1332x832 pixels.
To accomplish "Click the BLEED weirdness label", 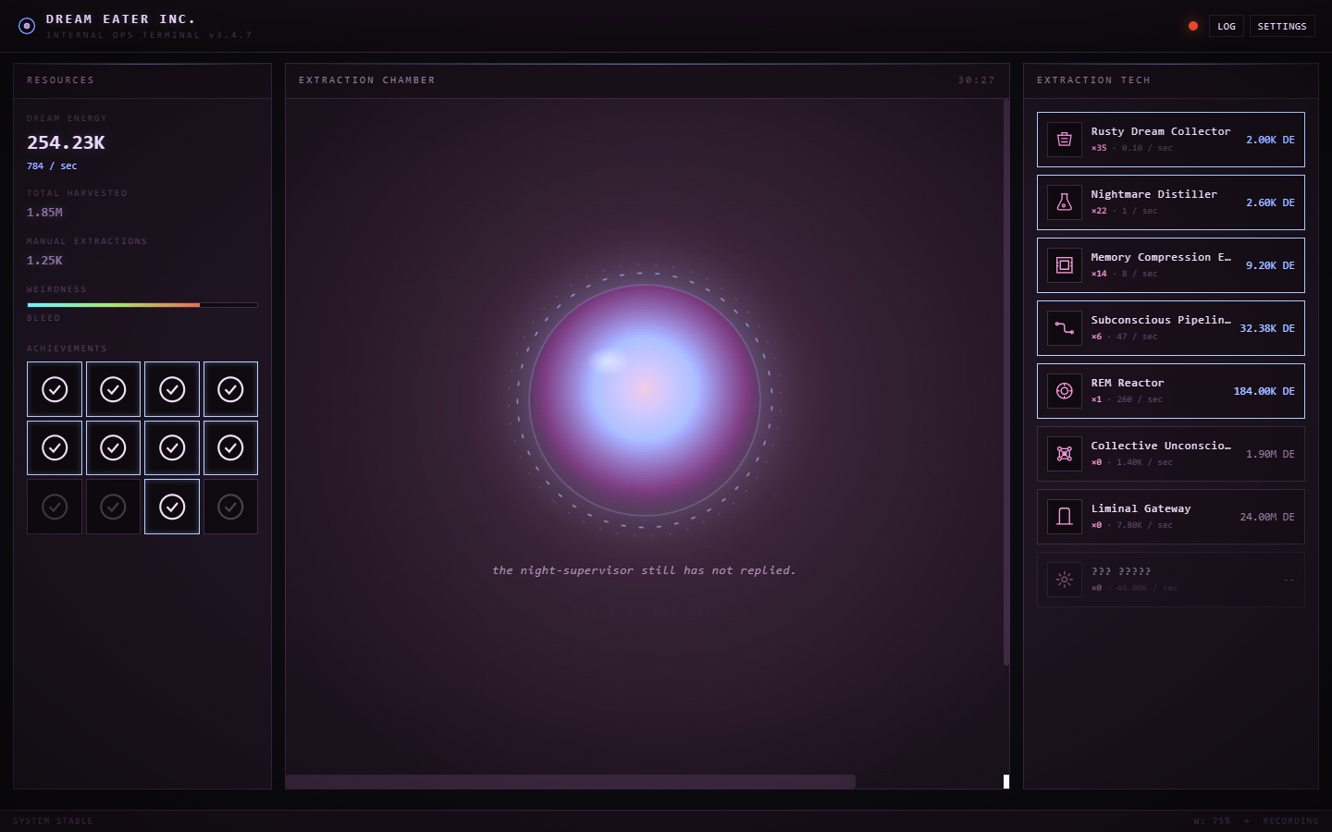I will [x=43, y=318].
